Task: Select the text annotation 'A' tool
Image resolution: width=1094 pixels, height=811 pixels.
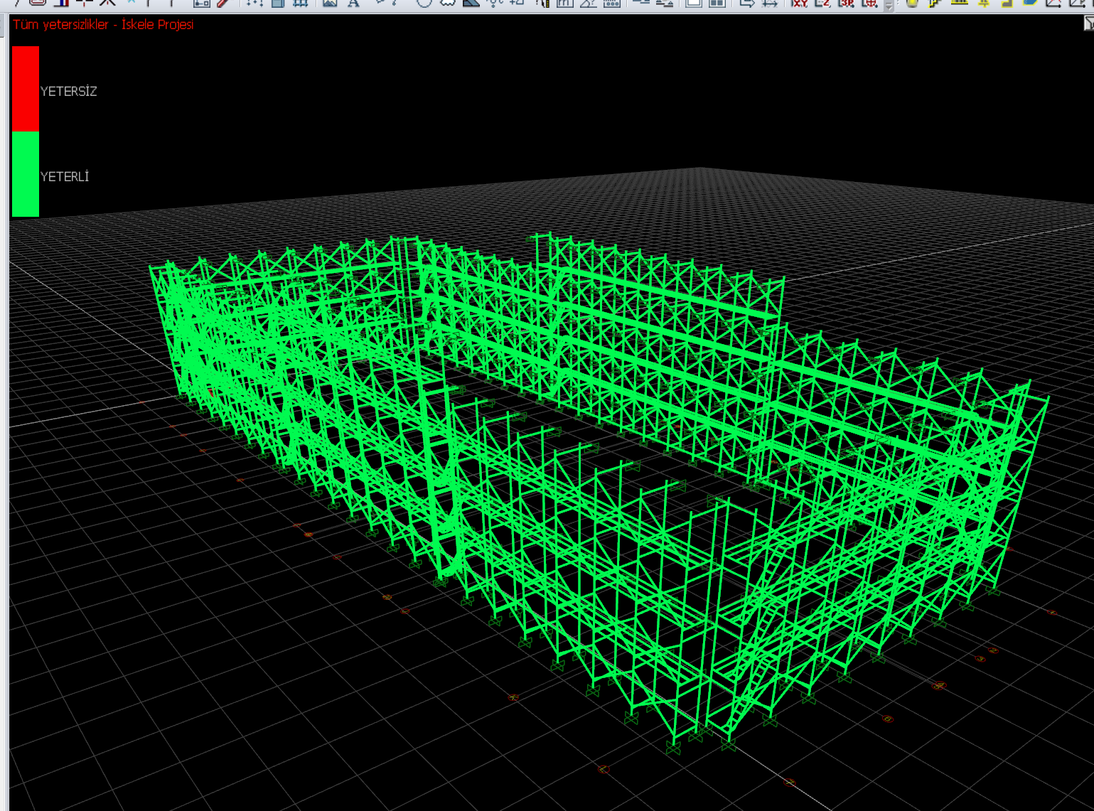Action: pos(353,3)
